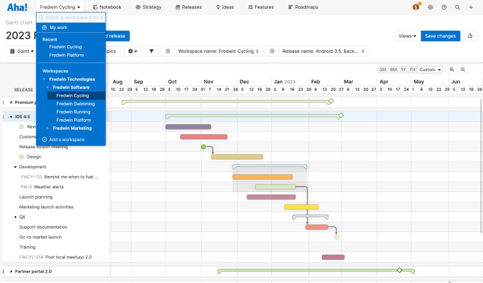483x283 pixels.
Task: Click the Go-to-market launch milestone circle
Action: (x=337, y=237)
